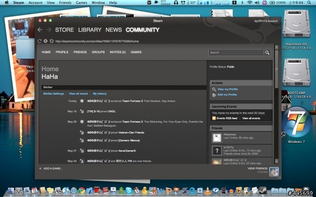
Task: Switch to the NEWS section
Action: click(114, 30)
